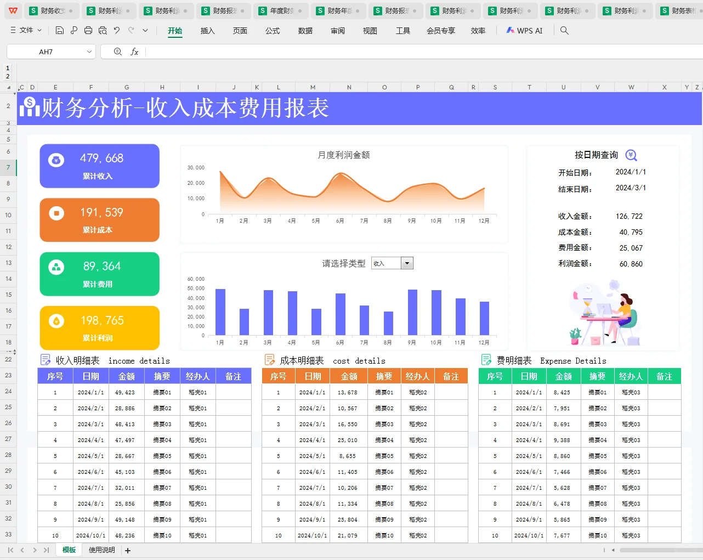This screenshot has width=703, height=560.
Task: Open the Print icon
Action: click(x=88, y=31)
